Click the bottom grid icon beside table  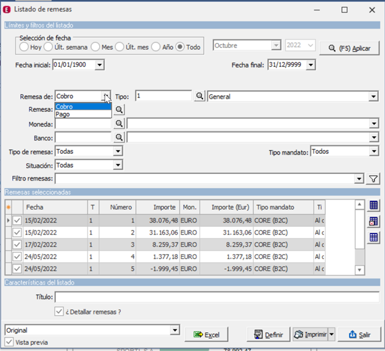(374, 237)
